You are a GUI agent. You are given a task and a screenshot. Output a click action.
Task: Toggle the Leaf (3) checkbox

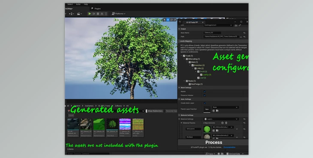[198, 78]
